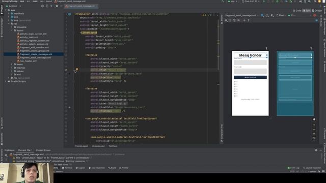Click the expand all icon in Project panel

(x=47, y=6)
